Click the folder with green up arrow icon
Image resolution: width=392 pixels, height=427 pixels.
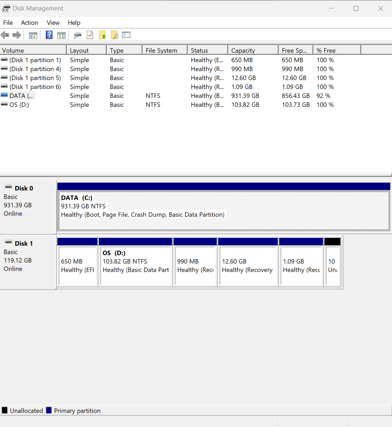coord(102,35)
